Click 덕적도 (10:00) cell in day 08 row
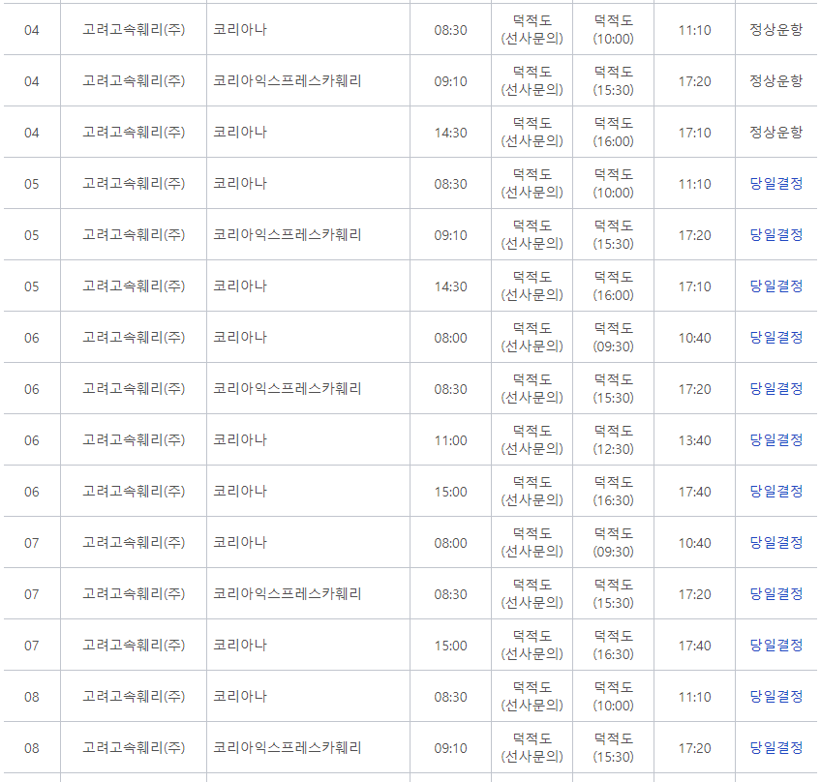The image size is (821, 782). pos(613,697)
